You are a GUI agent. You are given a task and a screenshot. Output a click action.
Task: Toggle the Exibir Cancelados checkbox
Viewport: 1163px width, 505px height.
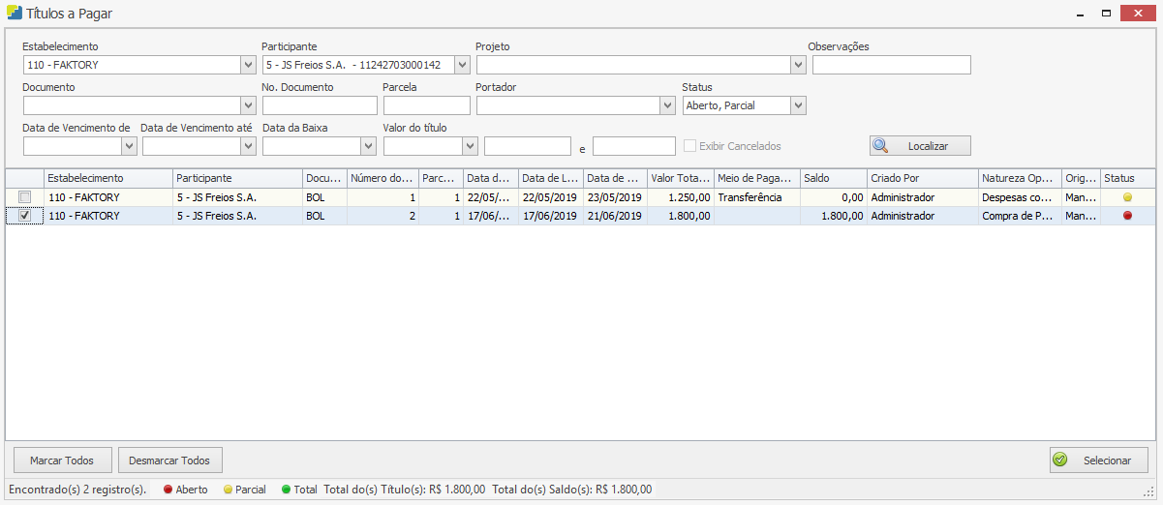(689, 146)
